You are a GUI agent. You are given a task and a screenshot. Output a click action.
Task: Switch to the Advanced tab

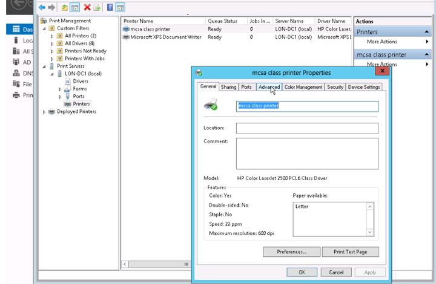268,87
